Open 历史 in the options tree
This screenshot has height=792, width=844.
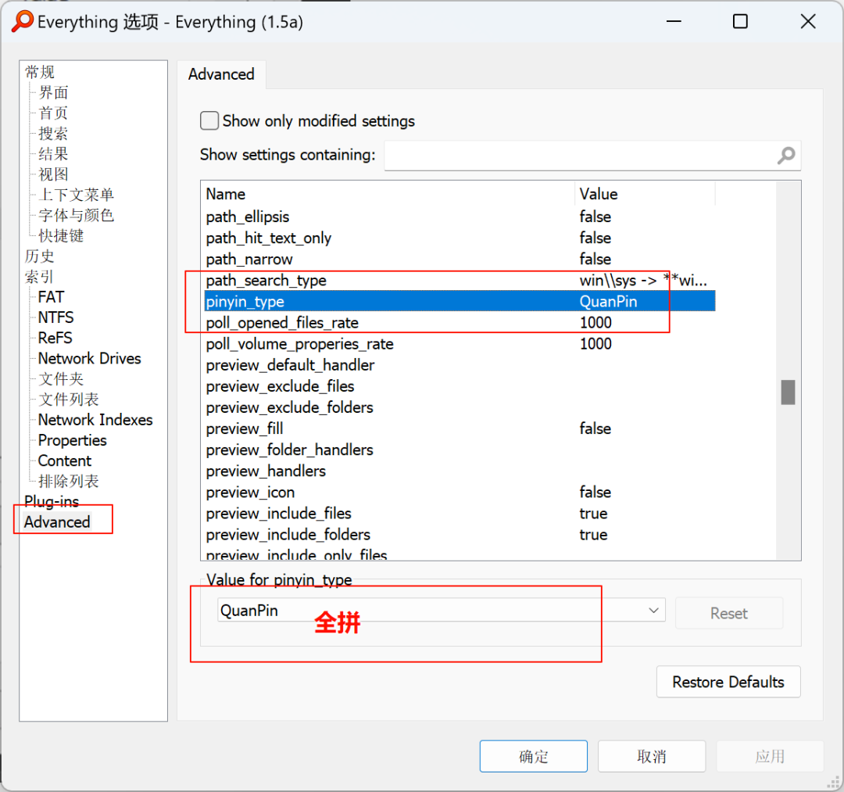click(x=40, y=256)
